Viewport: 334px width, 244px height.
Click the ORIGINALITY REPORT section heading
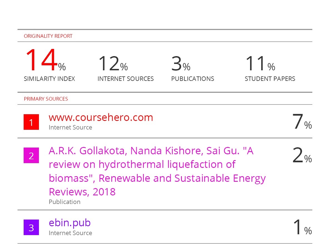[48, 36]
